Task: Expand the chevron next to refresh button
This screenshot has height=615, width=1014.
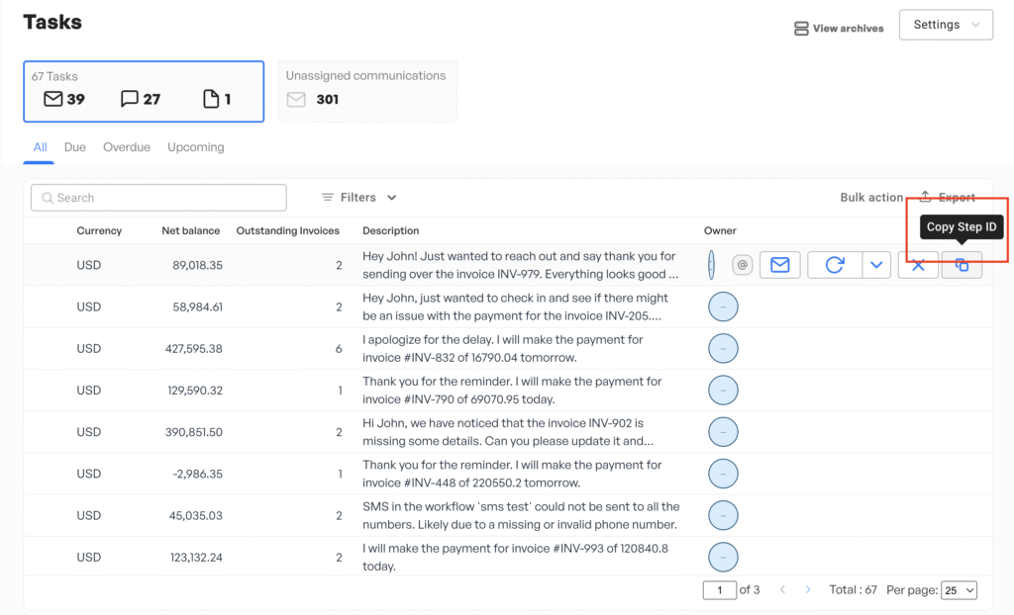Action: tap(876, 265)
